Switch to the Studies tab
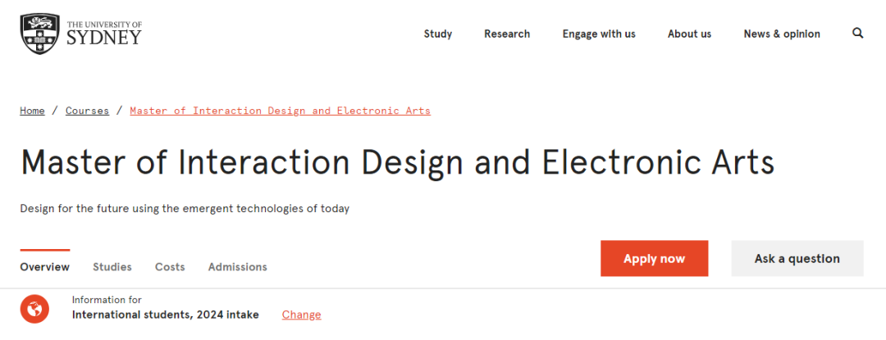The image size is (886, 340). [x=112, y=267]
